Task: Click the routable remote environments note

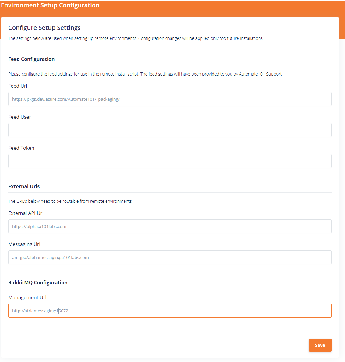Action: 70,201
